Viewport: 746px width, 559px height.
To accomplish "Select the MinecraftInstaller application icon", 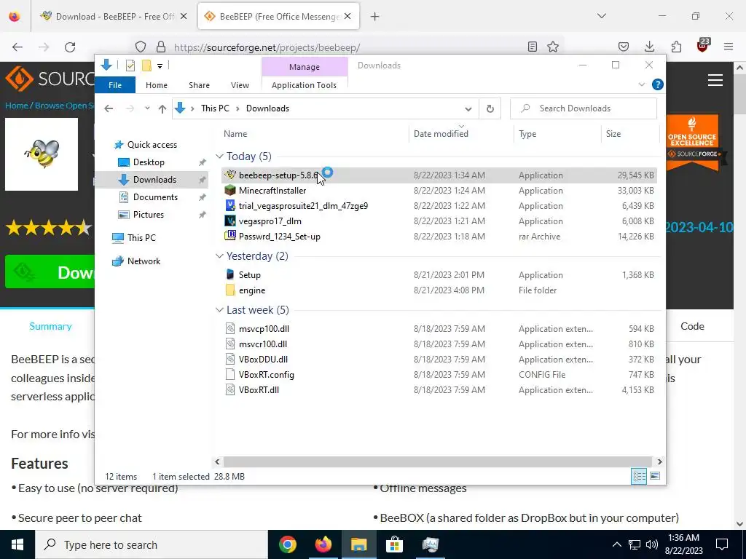I will [x=230, y=191].
